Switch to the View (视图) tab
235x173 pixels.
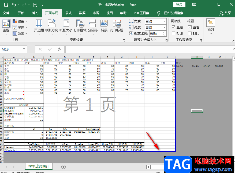(x=110, y=13)
